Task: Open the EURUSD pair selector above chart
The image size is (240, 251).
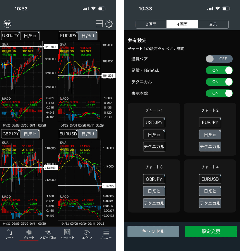Action: tap(68, 134)
